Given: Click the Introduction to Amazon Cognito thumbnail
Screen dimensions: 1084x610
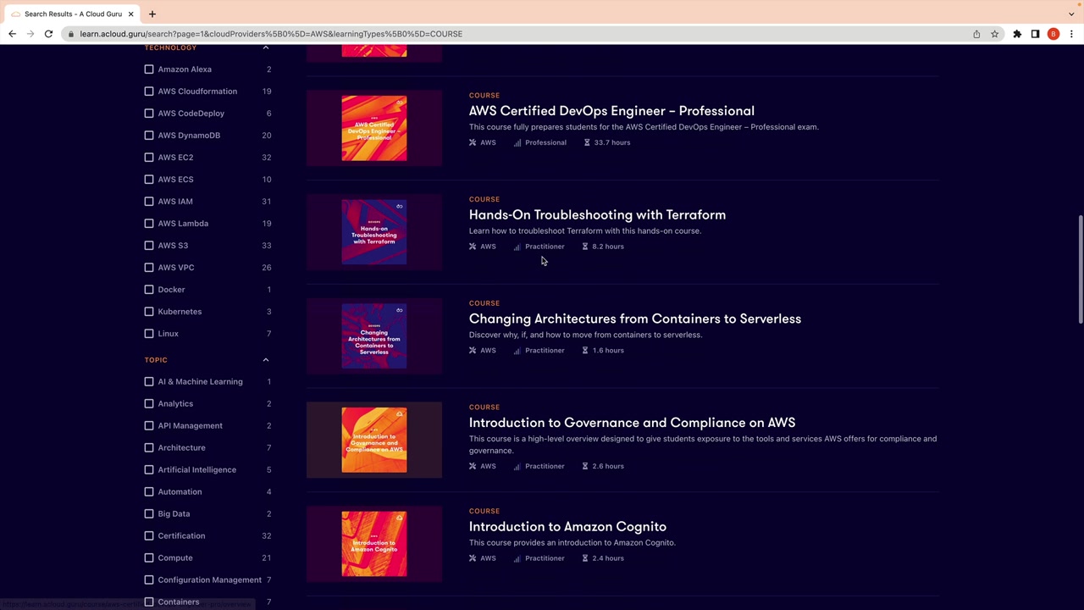Looking at the screenshot, I should click(374, 544).
